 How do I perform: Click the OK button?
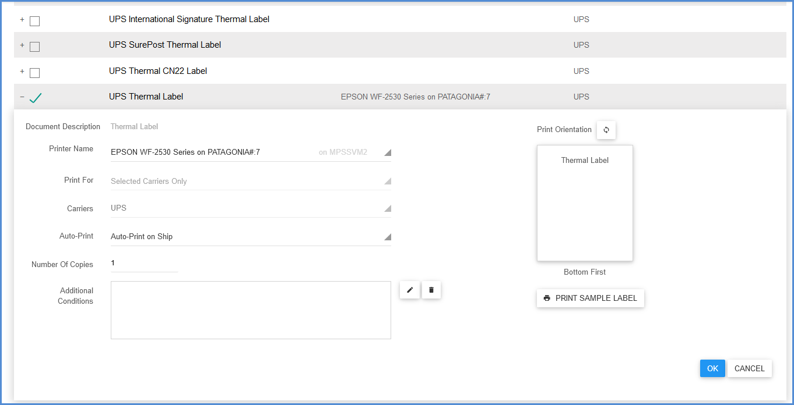pos(712,368)
